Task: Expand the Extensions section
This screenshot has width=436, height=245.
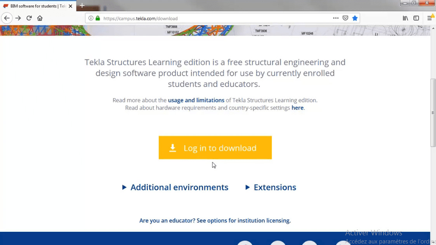Action: [x=271, y=188]
